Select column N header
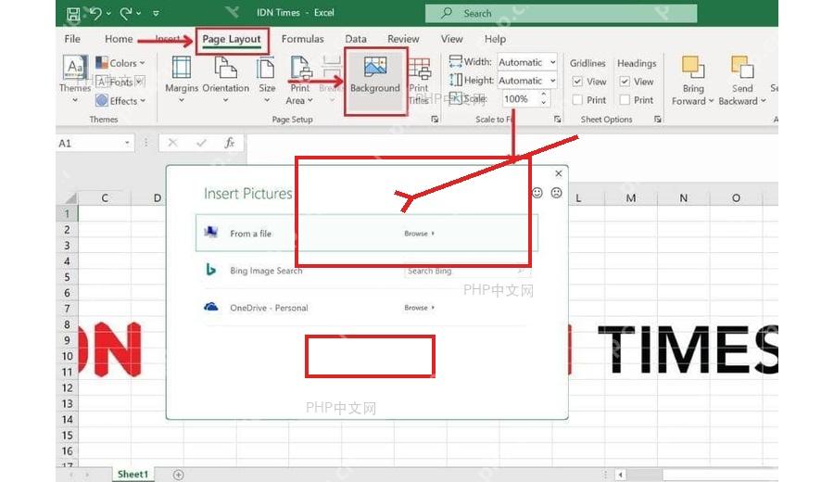 [684, 198]
